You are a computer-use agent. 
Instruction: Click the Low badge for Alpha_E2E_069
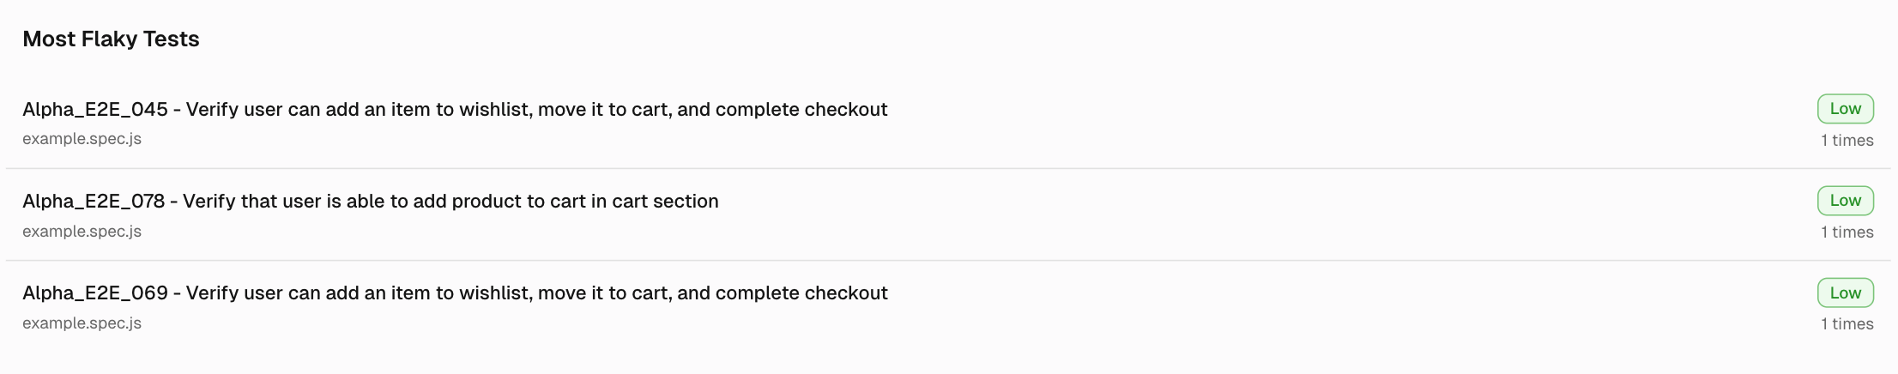pos(1845,293)
